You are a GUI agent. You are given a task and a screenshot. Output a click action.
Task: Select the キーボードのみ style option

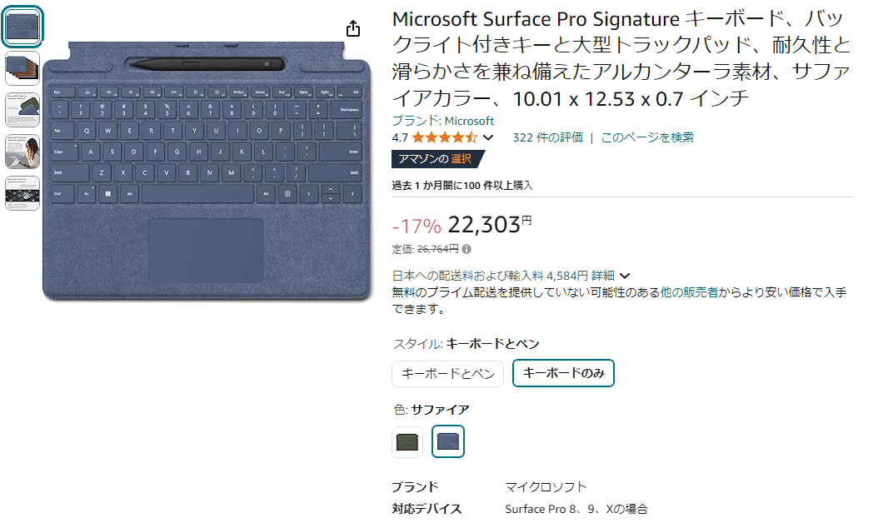click(563, 373)
